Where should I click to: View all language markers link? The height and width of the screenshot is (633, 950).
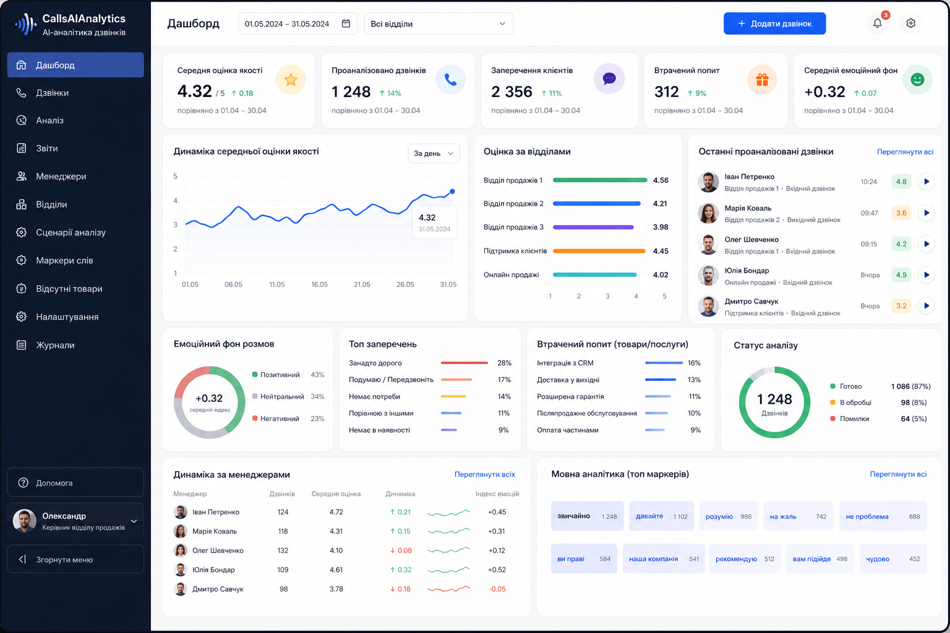(x=898, y=474)
